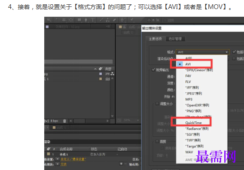
Task: Select the Pan Behind anchor tool
Action: [71, 20]
